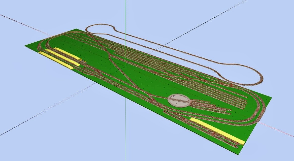Select the circular turntable component
The width and height of the screenshot is (294, 161).
[178, 100]
